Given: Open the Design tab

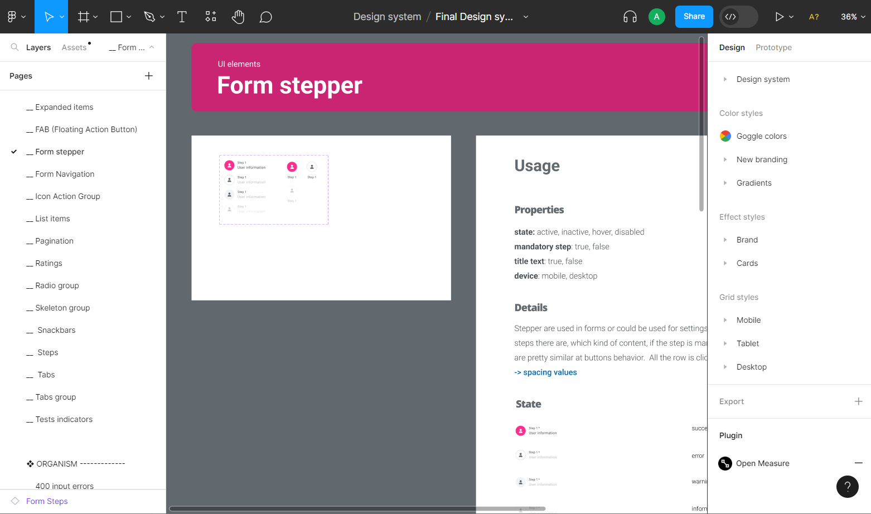Looking at the screenshot, I should click(732, 47).
